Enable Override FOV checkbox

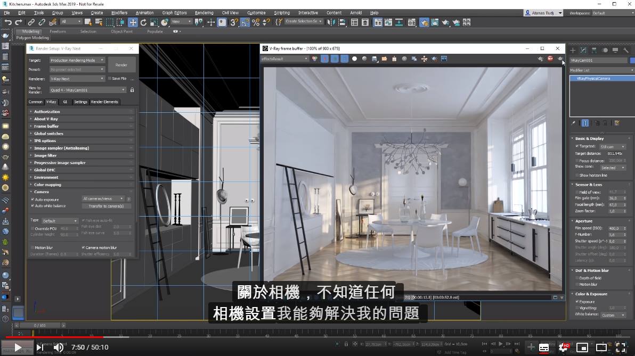[32, 229]
